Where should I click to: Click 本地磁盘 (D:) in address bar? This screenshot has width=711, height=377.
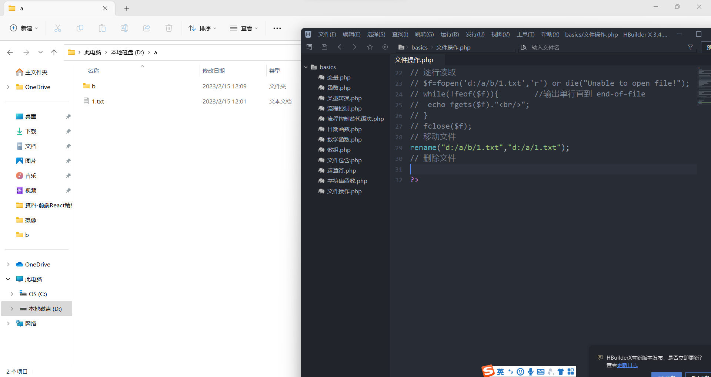click(127, 52)
